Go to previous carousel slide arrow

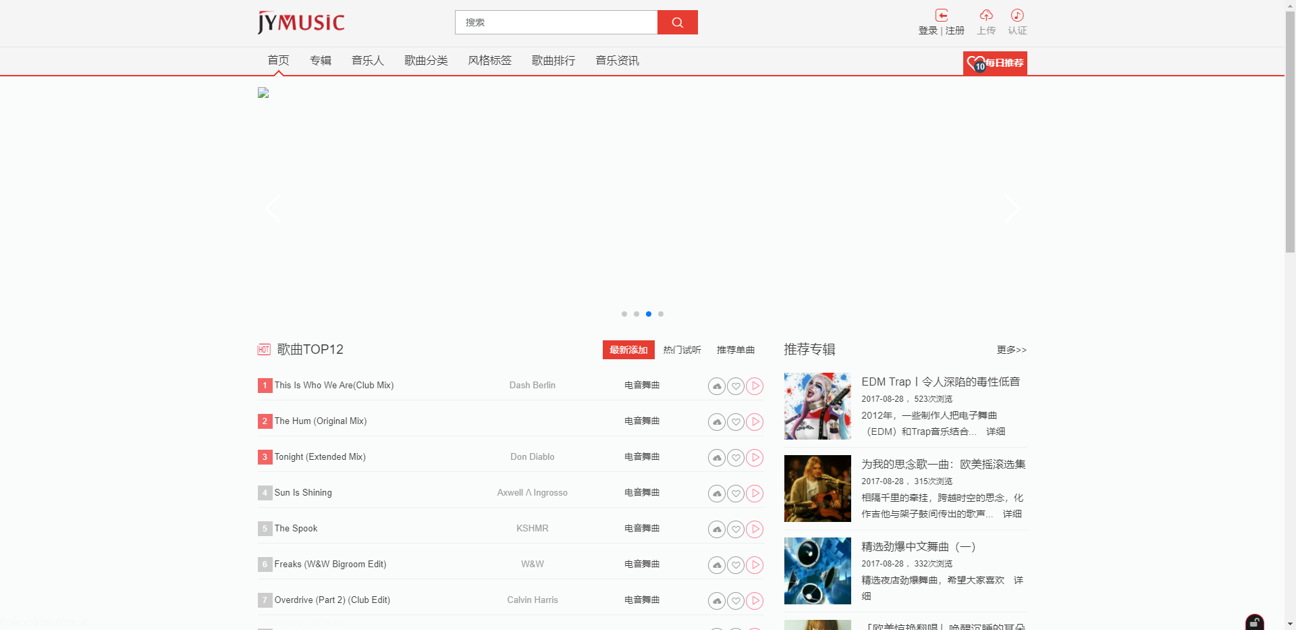[x=273, y=209]
